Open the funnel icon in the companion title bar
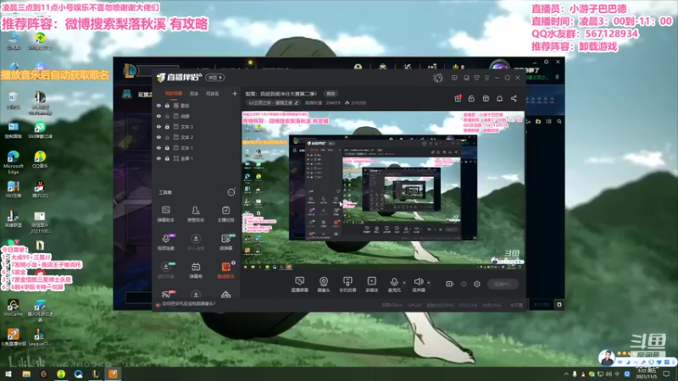This screenshot has width=678, height=381. pyautogui.click(x=476, y=78)
